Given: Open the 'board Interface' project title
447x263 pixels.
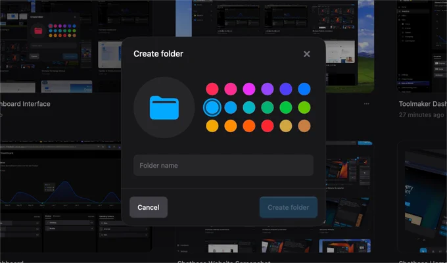Looking at the screenshot, I should click(x=25, y=104).
